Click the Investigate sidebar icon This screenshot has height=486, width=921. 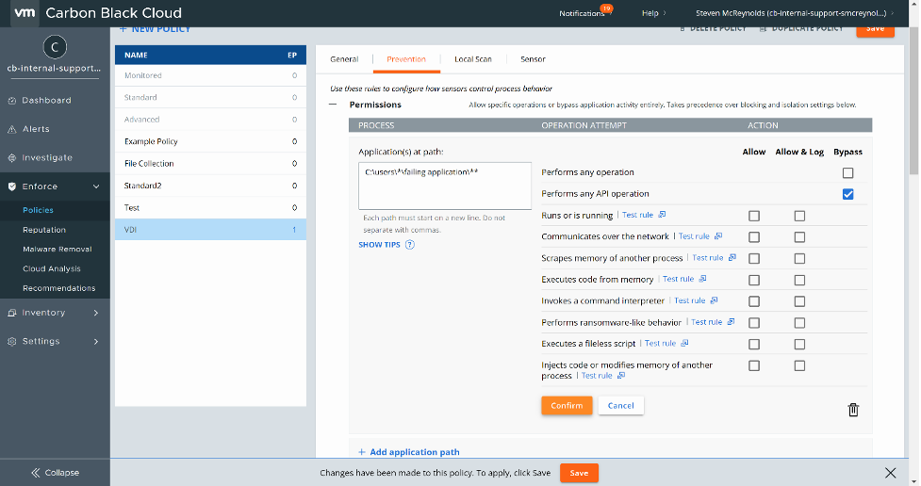click(11, 158)
